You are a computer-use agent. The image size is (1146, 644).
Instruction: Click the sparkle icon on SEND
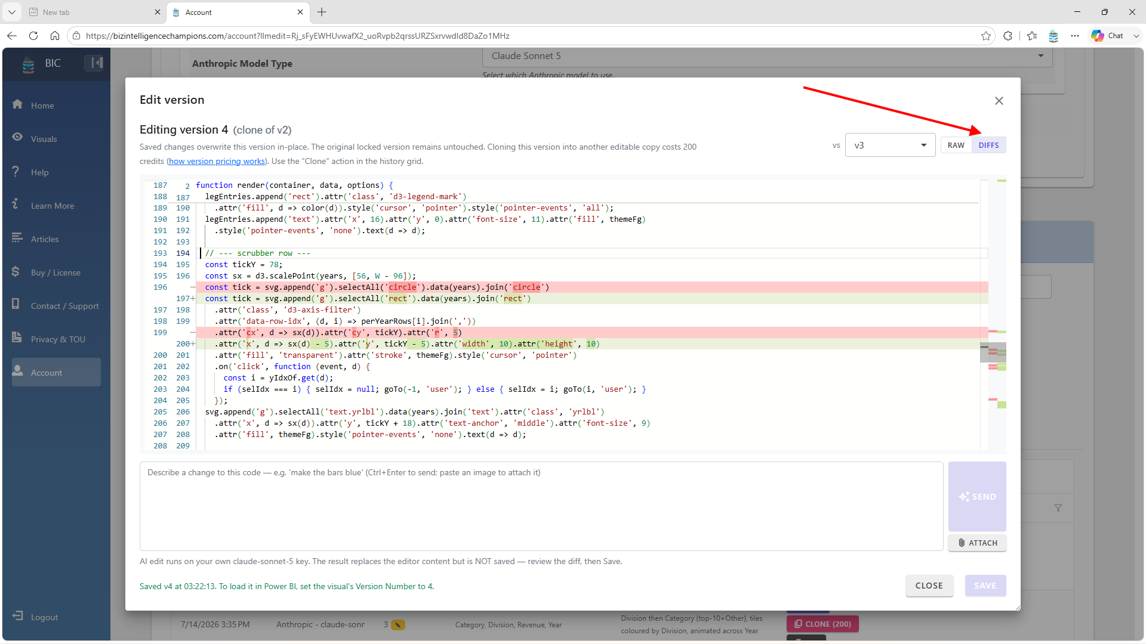(964, 497)
